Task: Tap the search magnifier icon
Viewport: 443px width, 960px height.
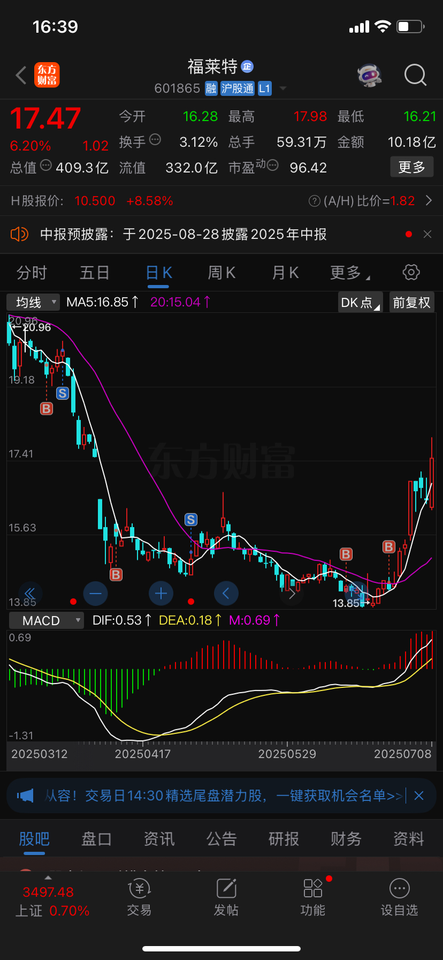Action: [x=415, y=75]
